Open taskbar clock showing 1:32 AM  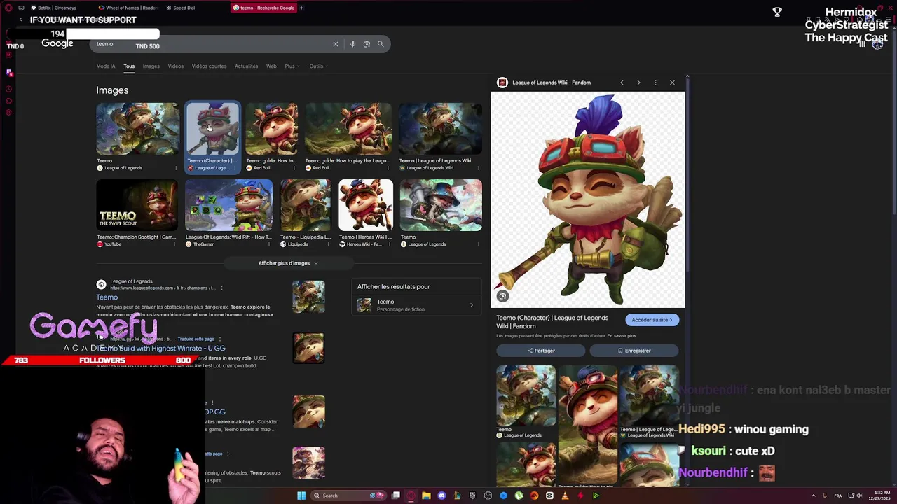(879, 496)
